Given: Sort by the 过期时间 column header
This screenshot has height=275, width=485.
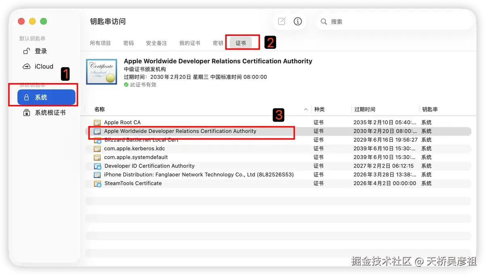Looking at the screenshot, I should [x=365, y=109].
